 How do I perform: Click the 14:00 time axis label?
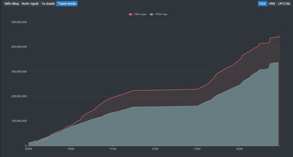tap(239, 149)
